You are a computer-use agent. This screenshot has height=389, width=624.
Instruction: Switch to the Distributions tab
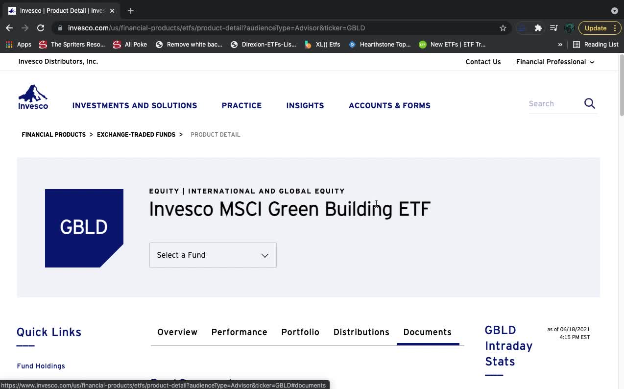pyautogui.click(x=361, y=332)
